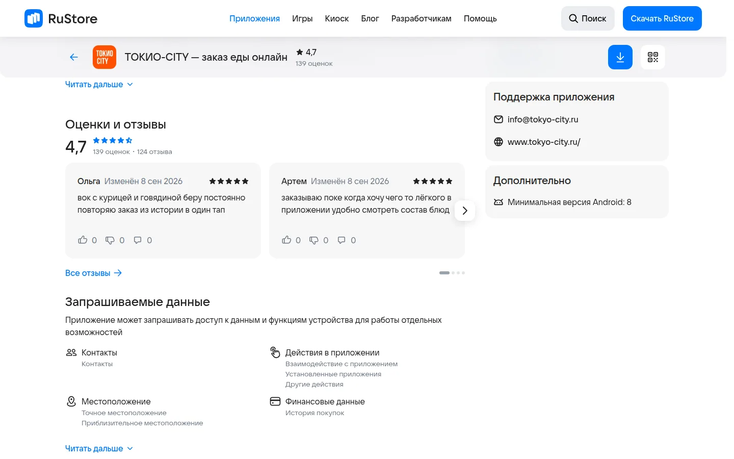
Task: Click the Android icon beside minimum version
Action: point(499,202)
